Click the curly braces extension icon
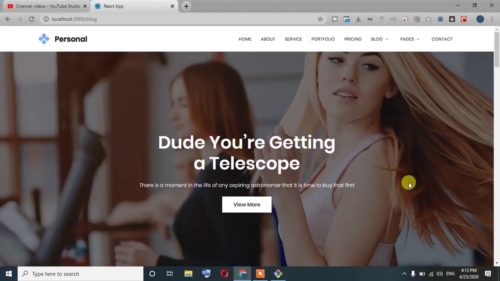The image size is (500, 281). [370, 19]
